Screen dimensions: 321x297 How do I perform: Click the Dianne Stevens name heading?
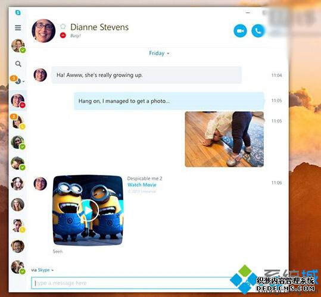click(99, 27)
